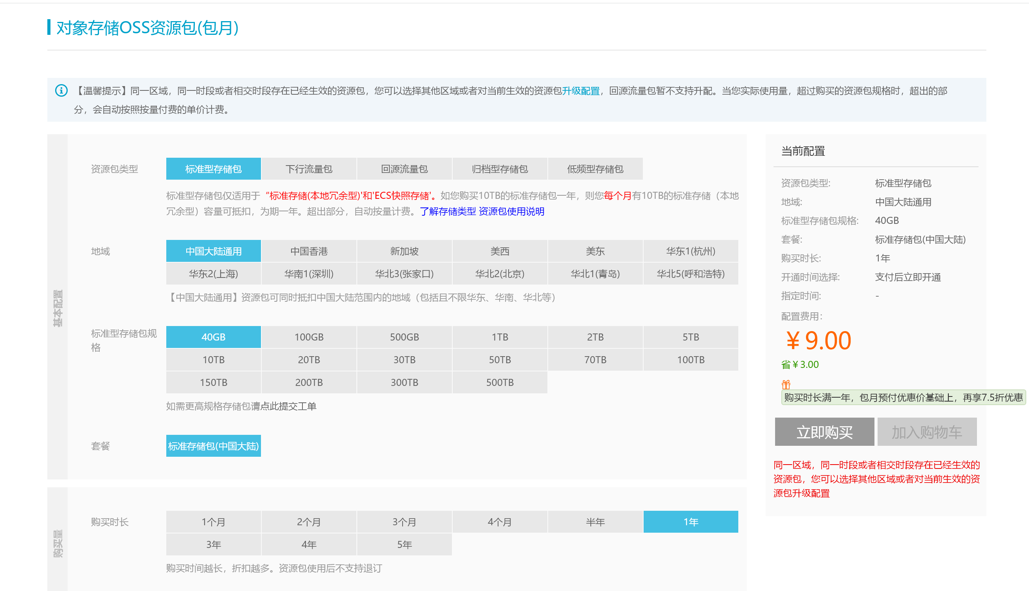
Task: Select the 100GB storage package size
Action: [309, 337]
